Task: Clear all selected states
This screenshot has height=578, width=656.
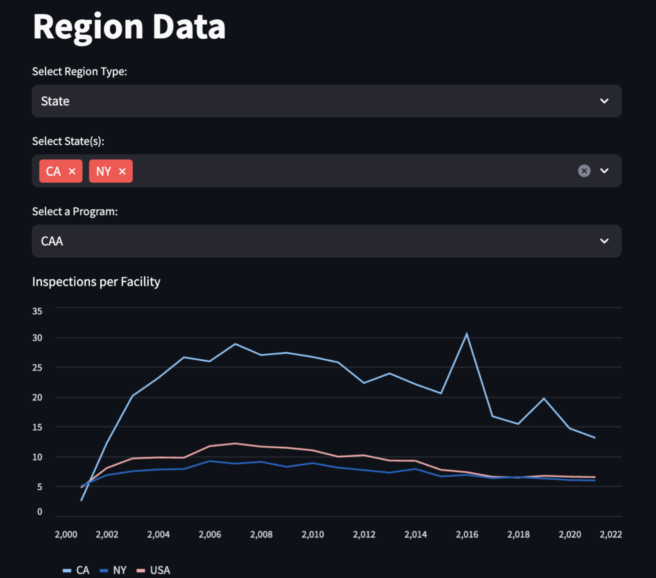Action: click(x=584, y=171)
